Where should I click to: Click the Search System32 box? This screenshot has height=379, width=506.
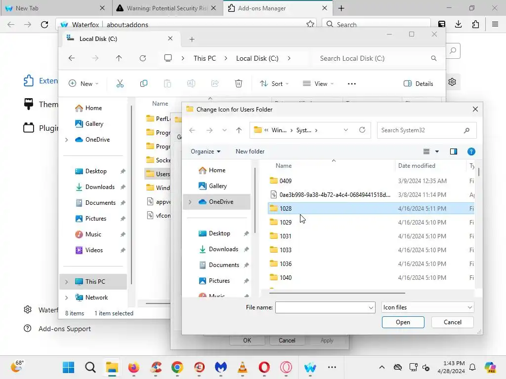click(426, 130)
